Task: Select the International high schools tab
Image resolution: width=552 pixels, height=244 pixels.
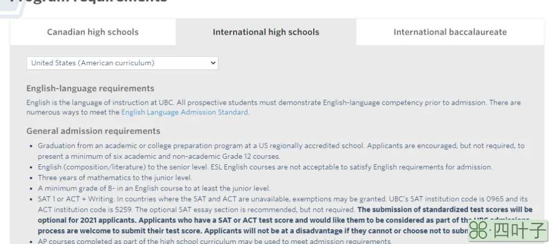Action: point(266,32)
